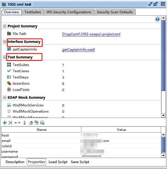Click the overview vertical scrollbar thumb
The height and width of the screenshot is (169, 167).
163,56
